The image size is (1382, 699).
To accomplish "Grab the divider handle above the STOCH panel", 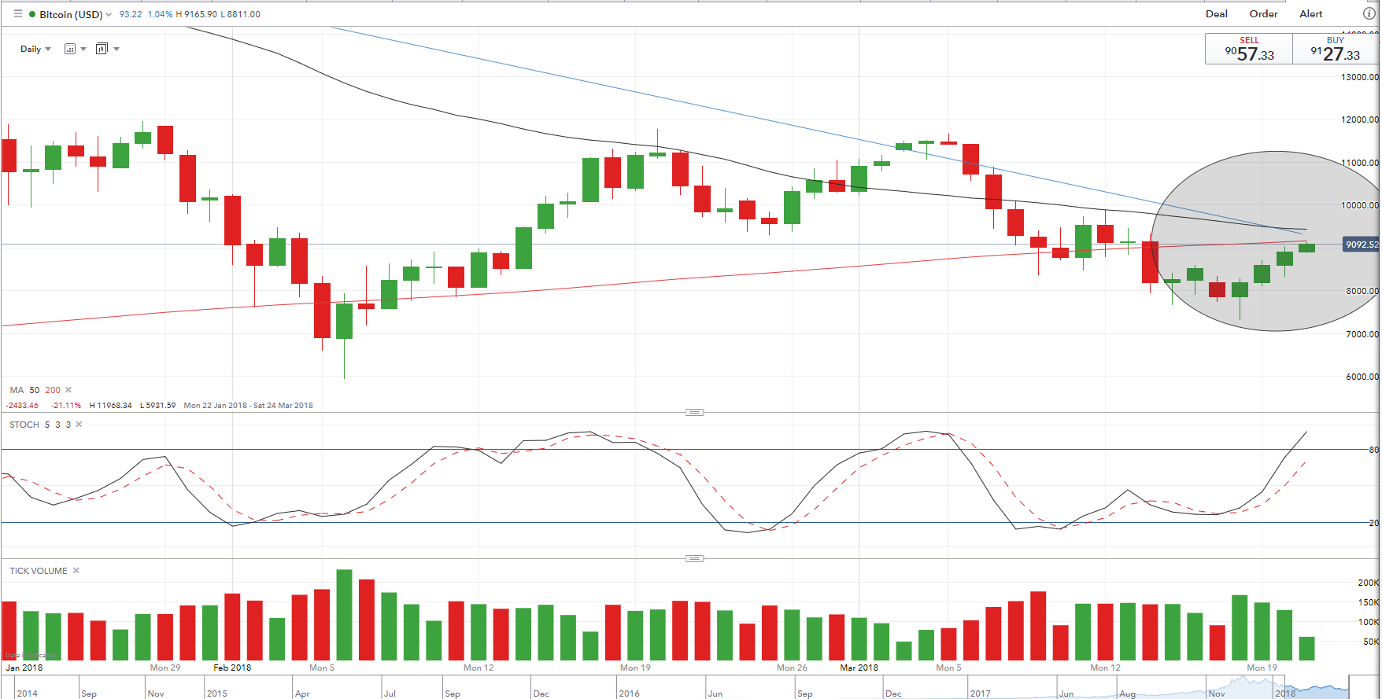I will pyautogui.click(x=694, y=412).
